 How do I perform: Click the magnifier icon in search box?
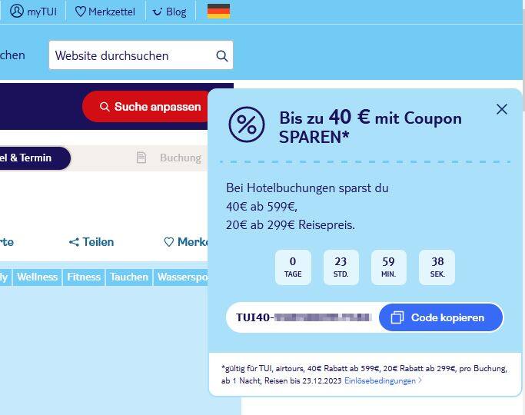tap(221, 55)
